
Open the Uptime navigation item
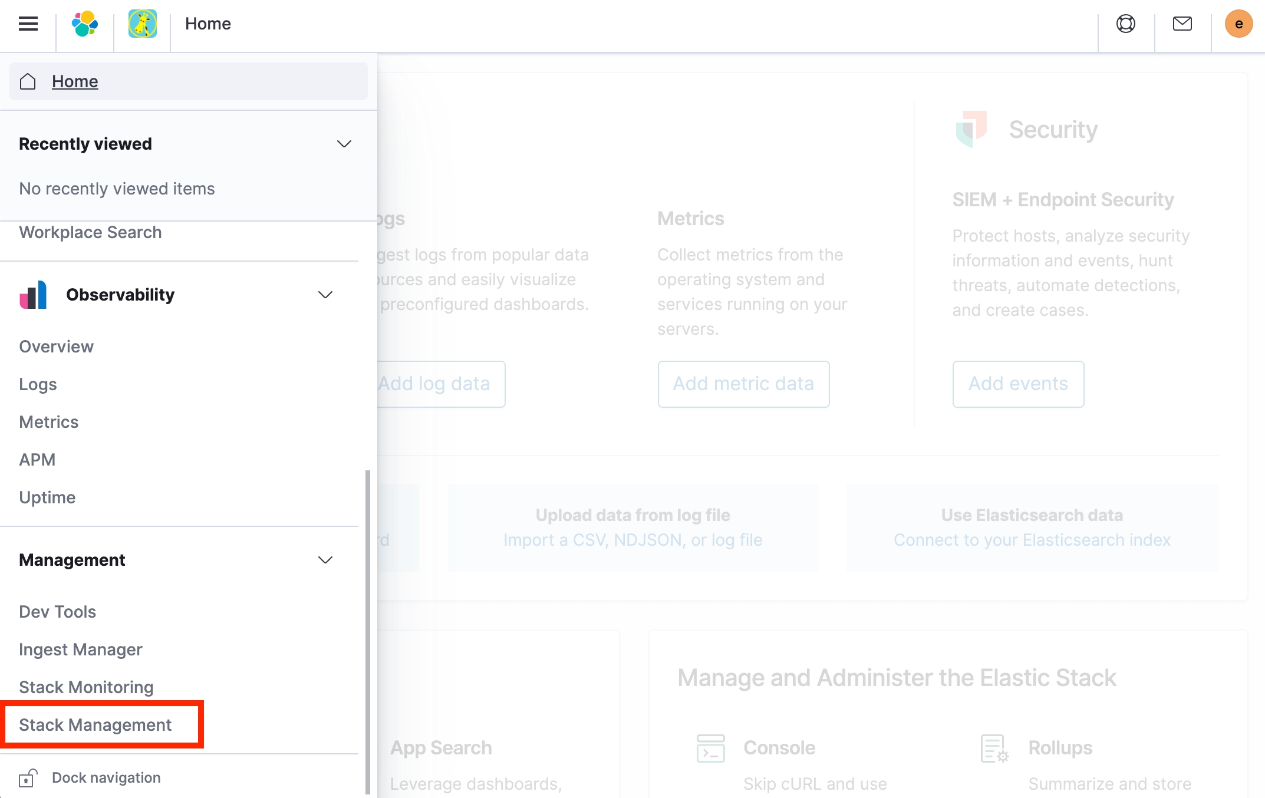47,497
